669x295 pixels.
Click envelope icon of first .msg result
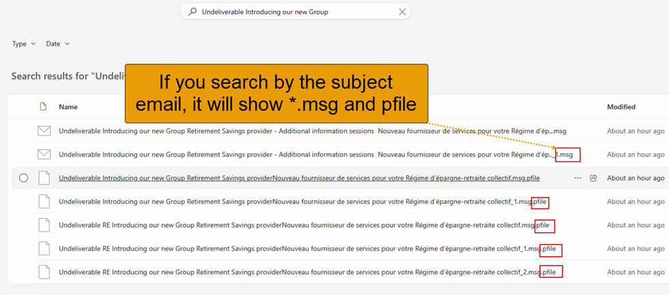tap(44, 131)
